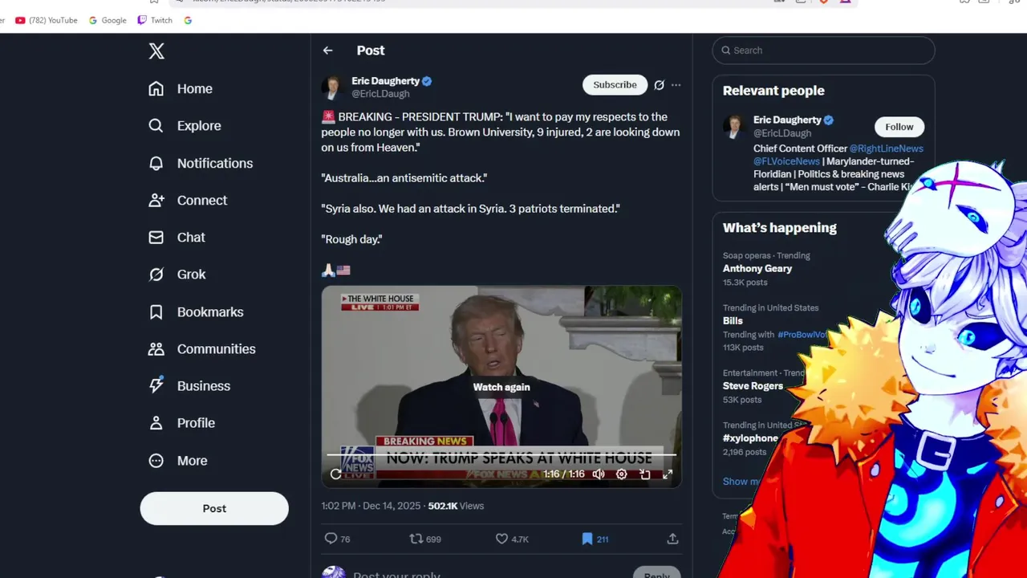Open trending topic Anthony Geary

[757, 269]
